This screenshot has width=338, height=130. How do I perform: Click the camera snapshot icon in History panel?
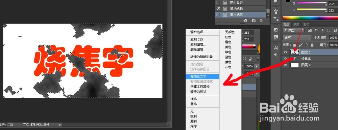click(254, 21)
